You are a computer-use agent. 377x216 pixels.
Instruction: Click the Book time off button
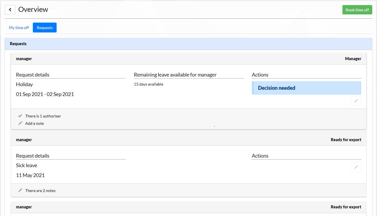(x=357, y=10)
